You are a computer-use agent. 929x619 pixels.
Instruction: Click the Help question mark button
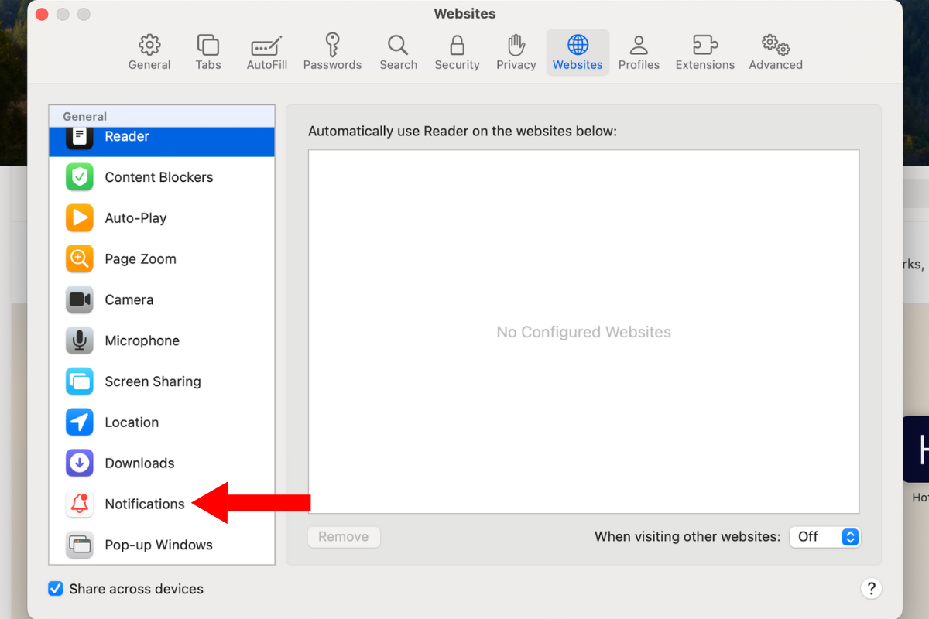[x=871, y=589]
